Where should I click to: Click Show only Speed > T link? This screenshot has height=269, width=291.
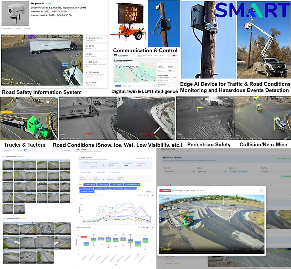click(x=94, y=163)
